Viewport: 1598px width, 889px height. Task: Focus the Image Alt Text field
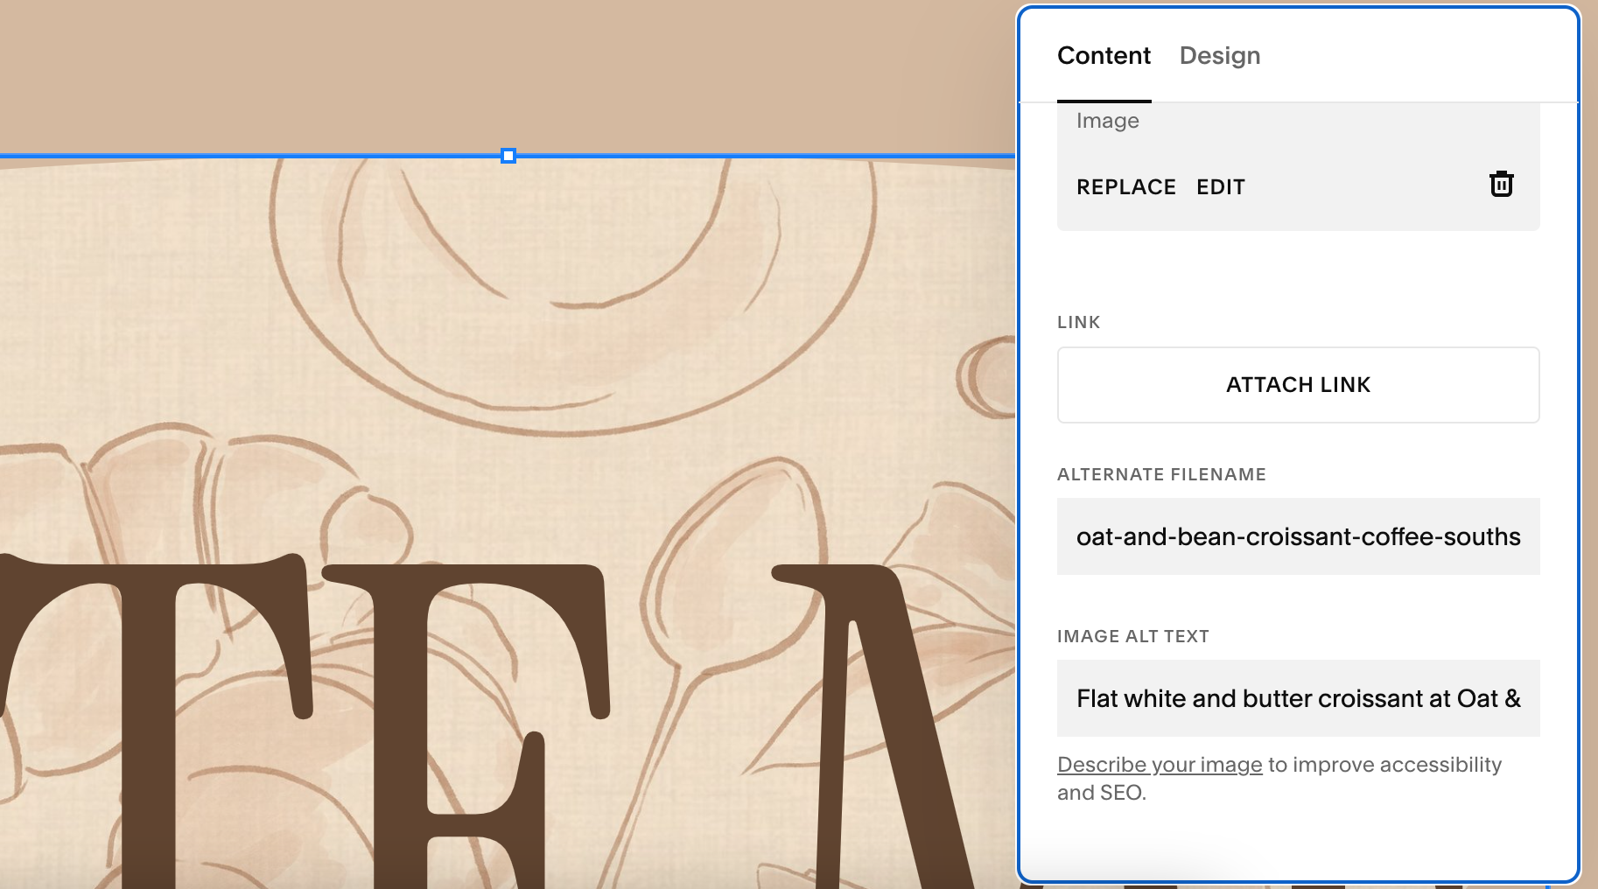(x=1298, y=698)
